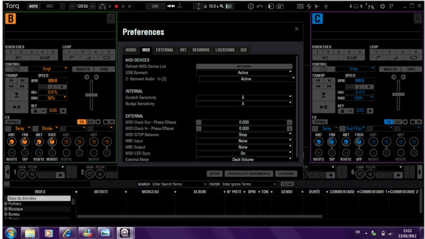Open MBC Input dropdown

pos(244,141)
